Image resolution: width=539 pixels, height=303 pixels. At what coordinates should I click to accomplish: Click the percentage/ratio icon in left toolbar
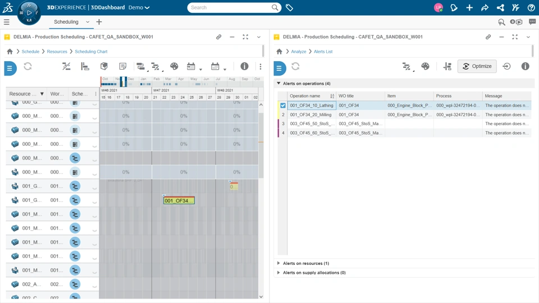point(66,66)
